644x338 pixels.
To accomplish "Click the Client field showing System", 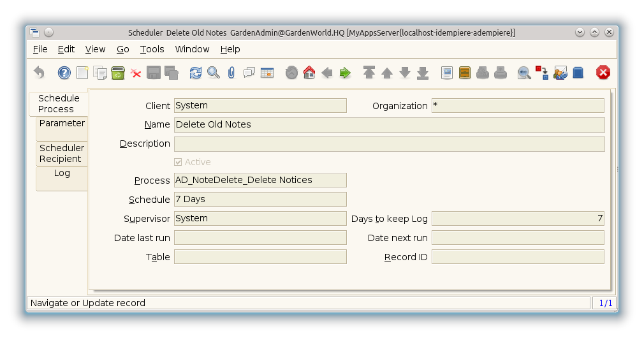I will click(260, 106).
